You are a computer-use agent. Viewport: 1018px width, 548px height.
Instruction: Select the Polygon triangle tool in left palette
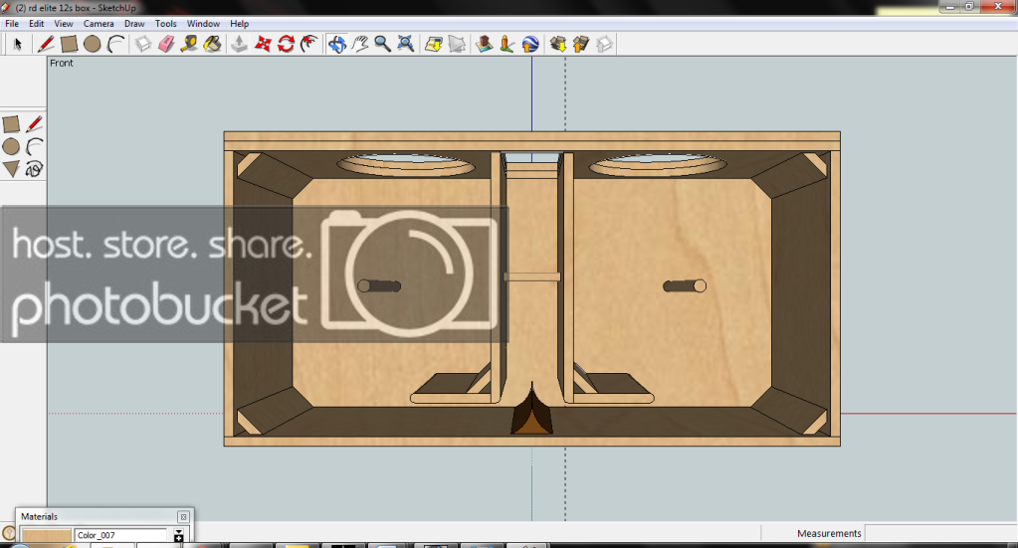tap(11, 169)
